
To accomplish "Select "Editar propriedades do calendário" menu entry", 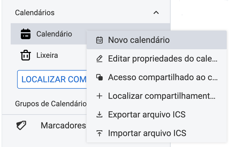I will (x=163, y=59).
